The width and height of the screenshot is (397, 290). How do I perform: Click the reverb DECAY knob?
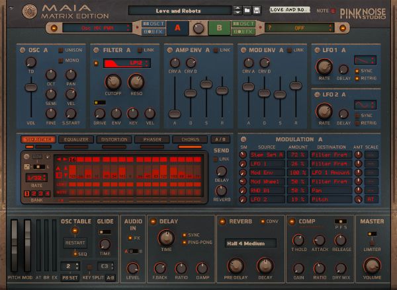click(265, 266)
